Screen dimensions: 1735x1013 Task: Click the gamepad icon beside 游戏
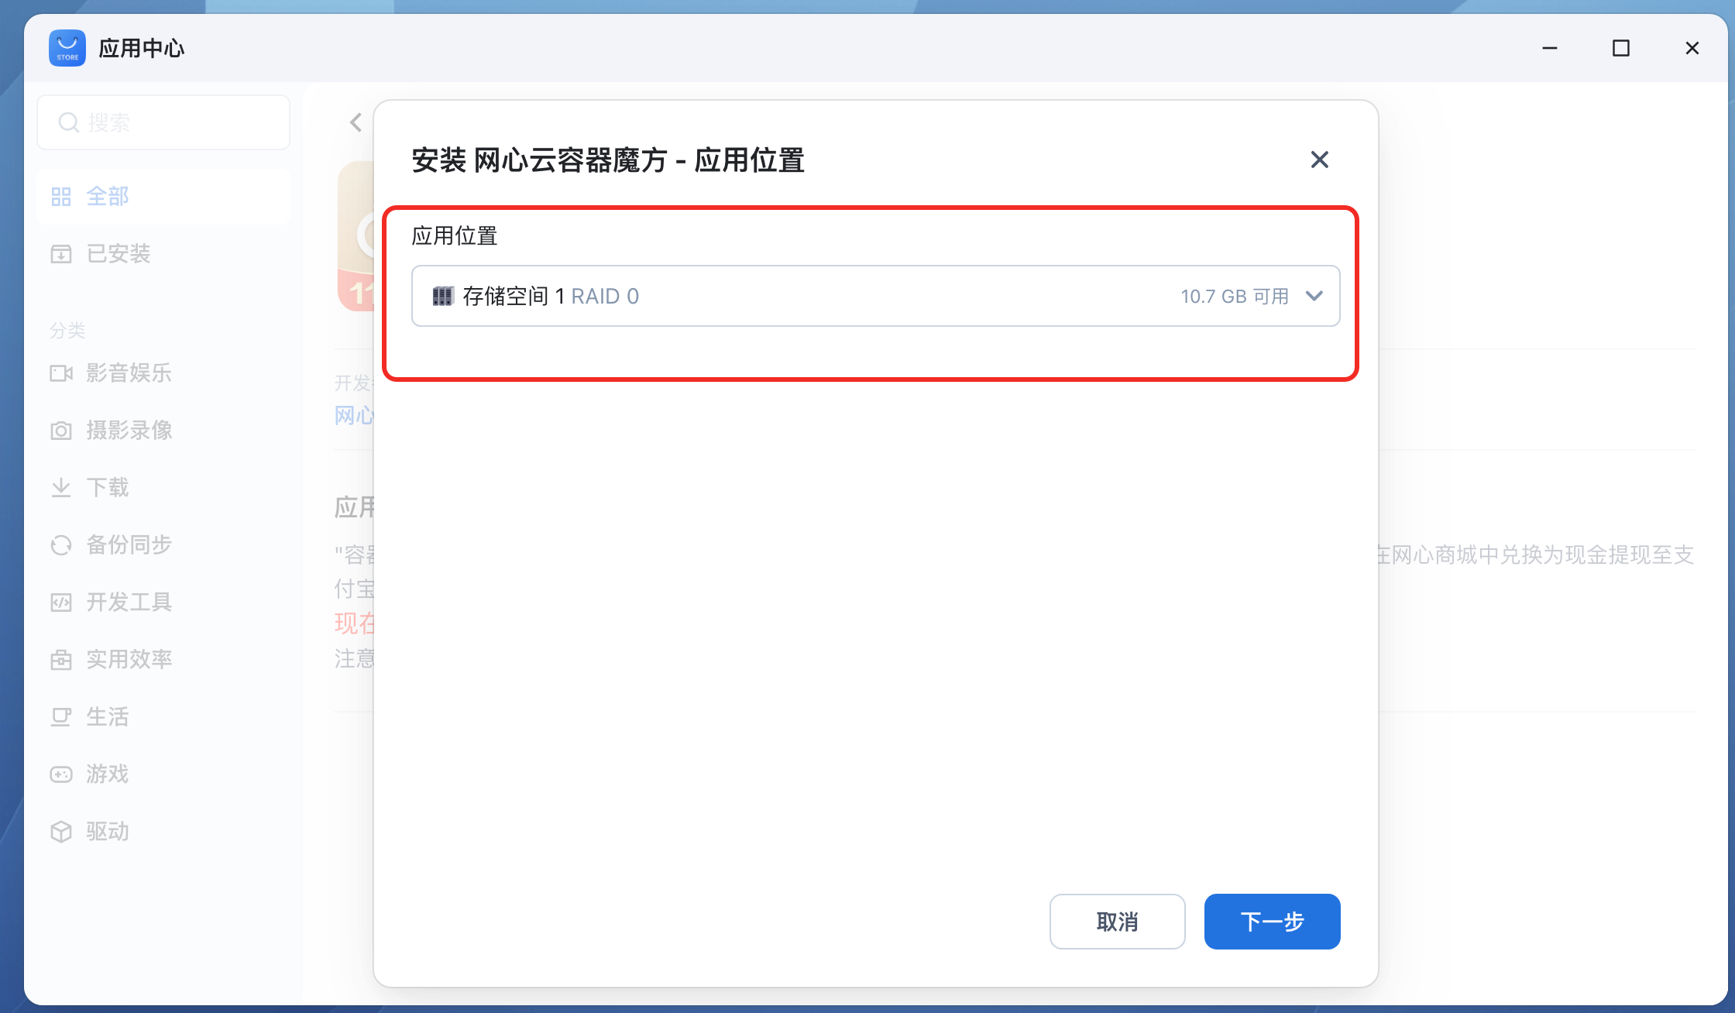coord(61,774)
